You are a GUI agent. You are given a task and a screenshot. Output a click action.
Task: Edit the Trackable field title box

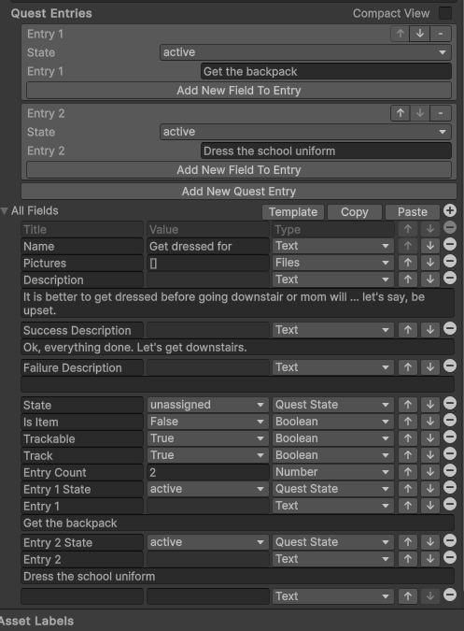point(82,438)
